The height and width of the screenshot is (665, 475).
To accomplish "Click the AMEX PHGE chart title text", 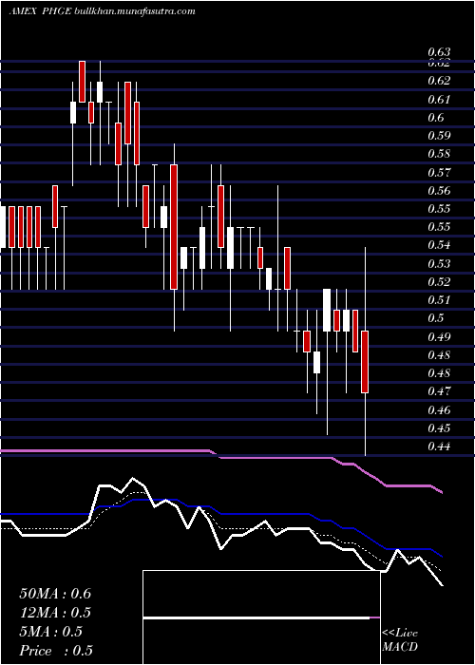I will pos(102,11).
